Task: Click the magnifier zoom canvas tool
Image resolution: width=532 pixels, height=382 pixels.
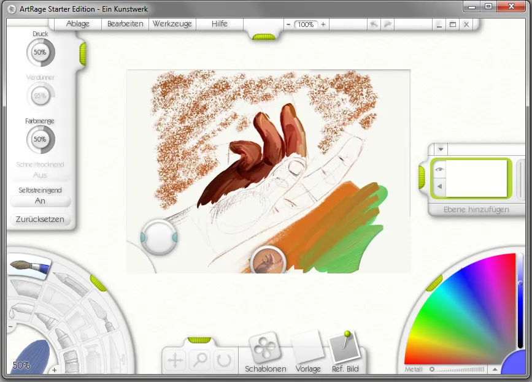Action: pos(200,361)
